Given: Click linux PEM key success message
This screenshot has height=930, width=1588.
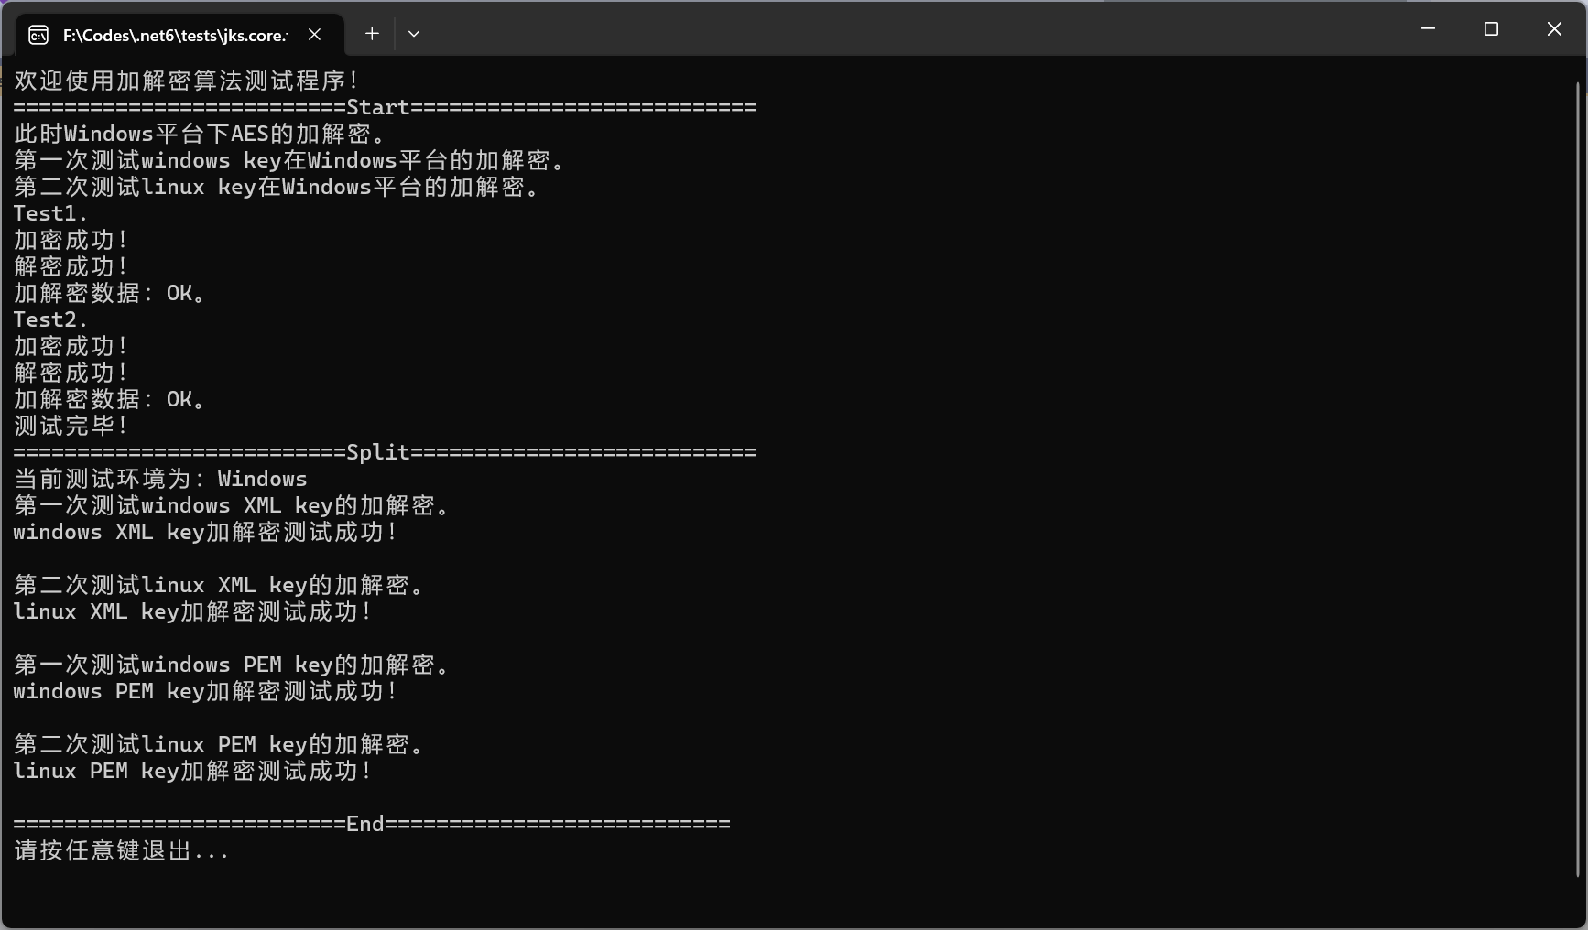Looking at the screenshot, I should 192,772.
